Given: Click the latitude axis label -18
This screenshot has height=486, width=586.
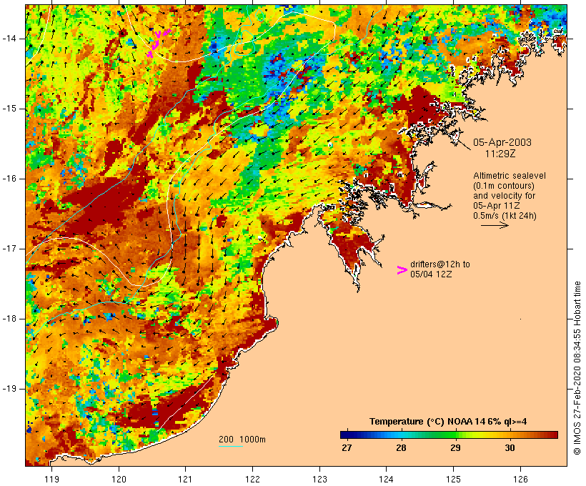Looking at the screenshot, I should pyautogui.click(x=9, y=319).
